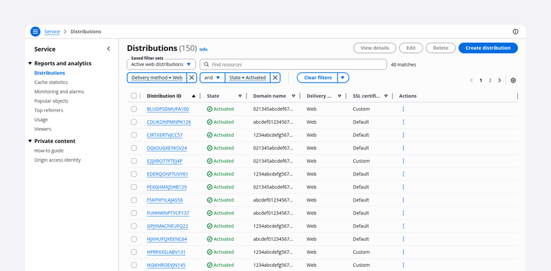551x271 pixels.
Task: Collapse the Service side panel chevron
Action: click(108, 49)
